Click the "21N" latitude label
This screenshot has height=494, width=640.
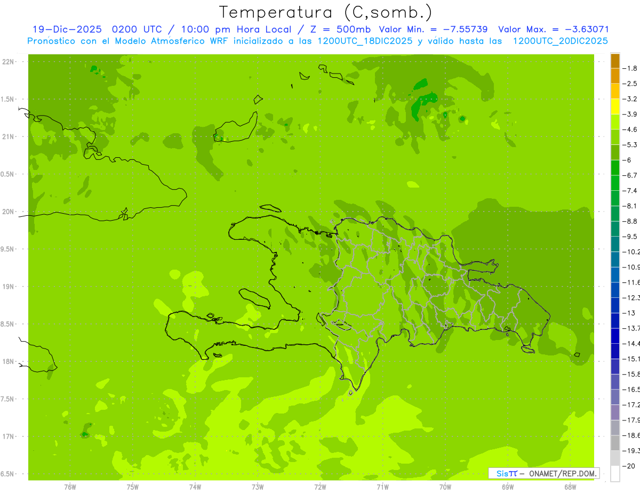point(9,137)
